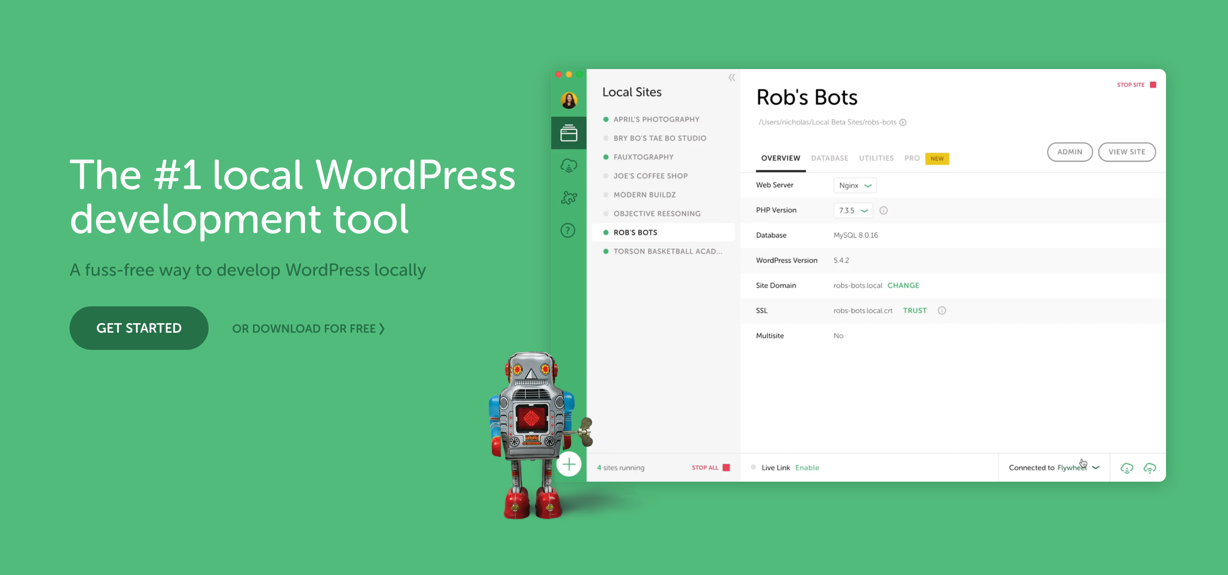Open the Web Server Nginx dropdown
1228x575 pixels.
click(855, 185)
